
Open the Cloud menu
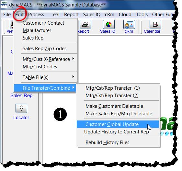125,15
